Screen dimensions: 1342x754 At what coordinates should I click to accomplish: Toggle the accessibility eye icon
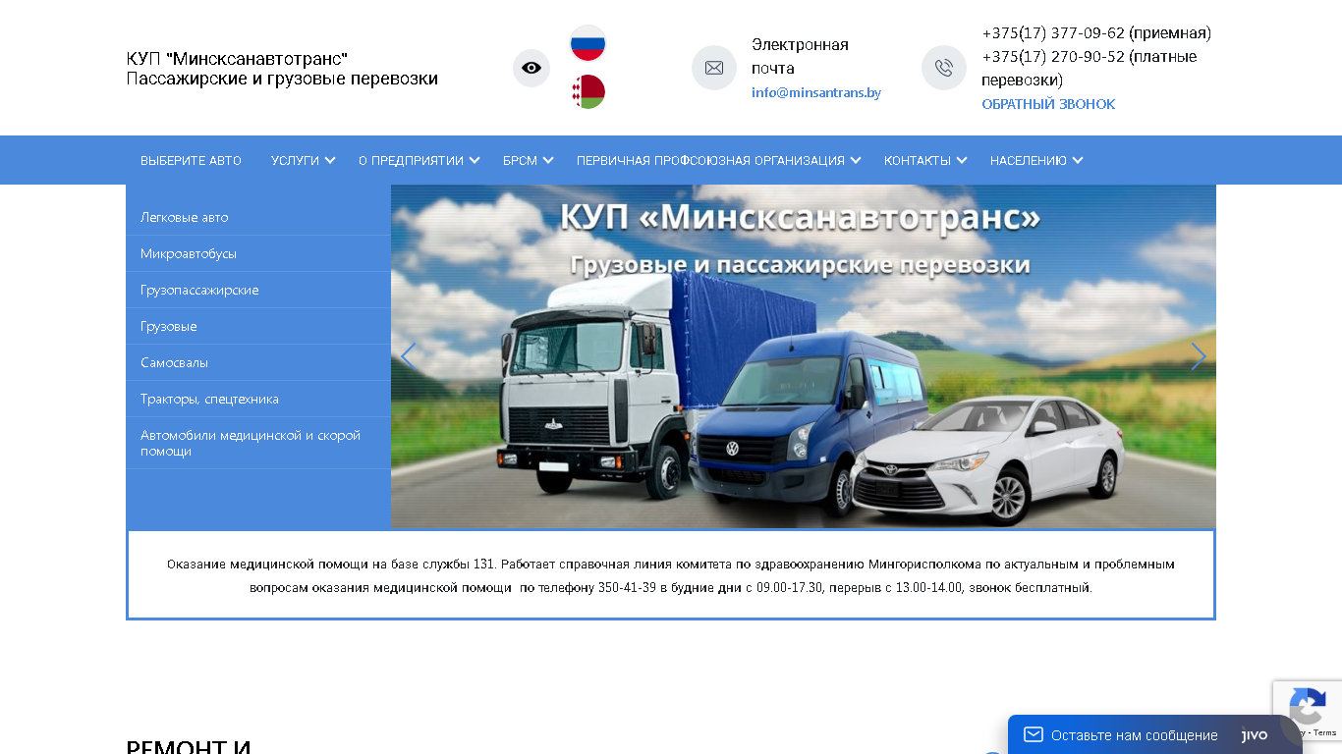coord(531,68)
